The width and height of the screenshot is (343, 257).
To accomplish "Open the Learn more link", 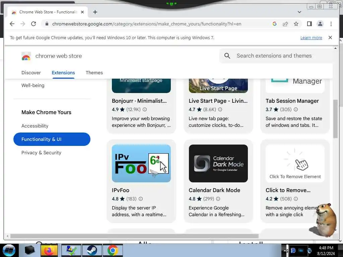I will (311, 37).
